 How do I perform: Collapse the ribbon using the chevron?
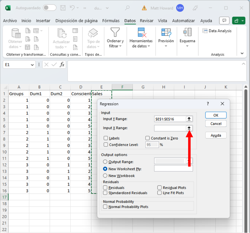tap(242, 53)
